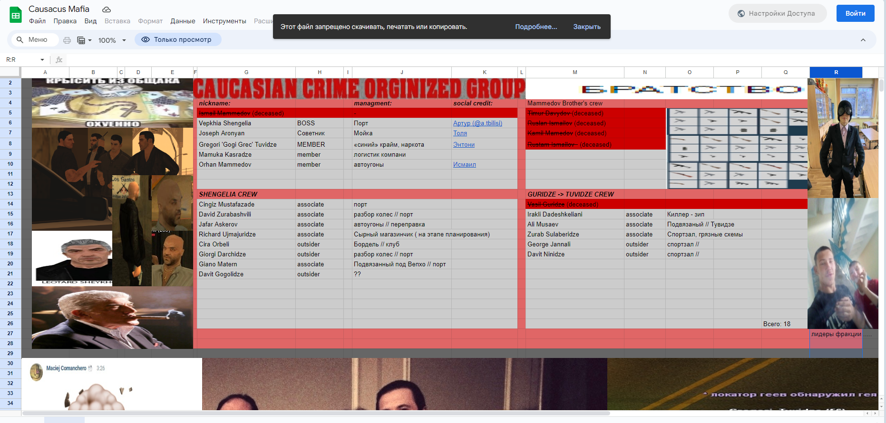Image resolution: width=886 pixels, height=423 pixels.
Task: Click the Войти sign-in button
Action: tap(855, 13)
